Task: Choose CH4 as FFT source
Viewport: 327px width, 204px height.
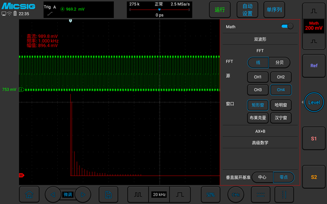Action: [x=281, y=90]
